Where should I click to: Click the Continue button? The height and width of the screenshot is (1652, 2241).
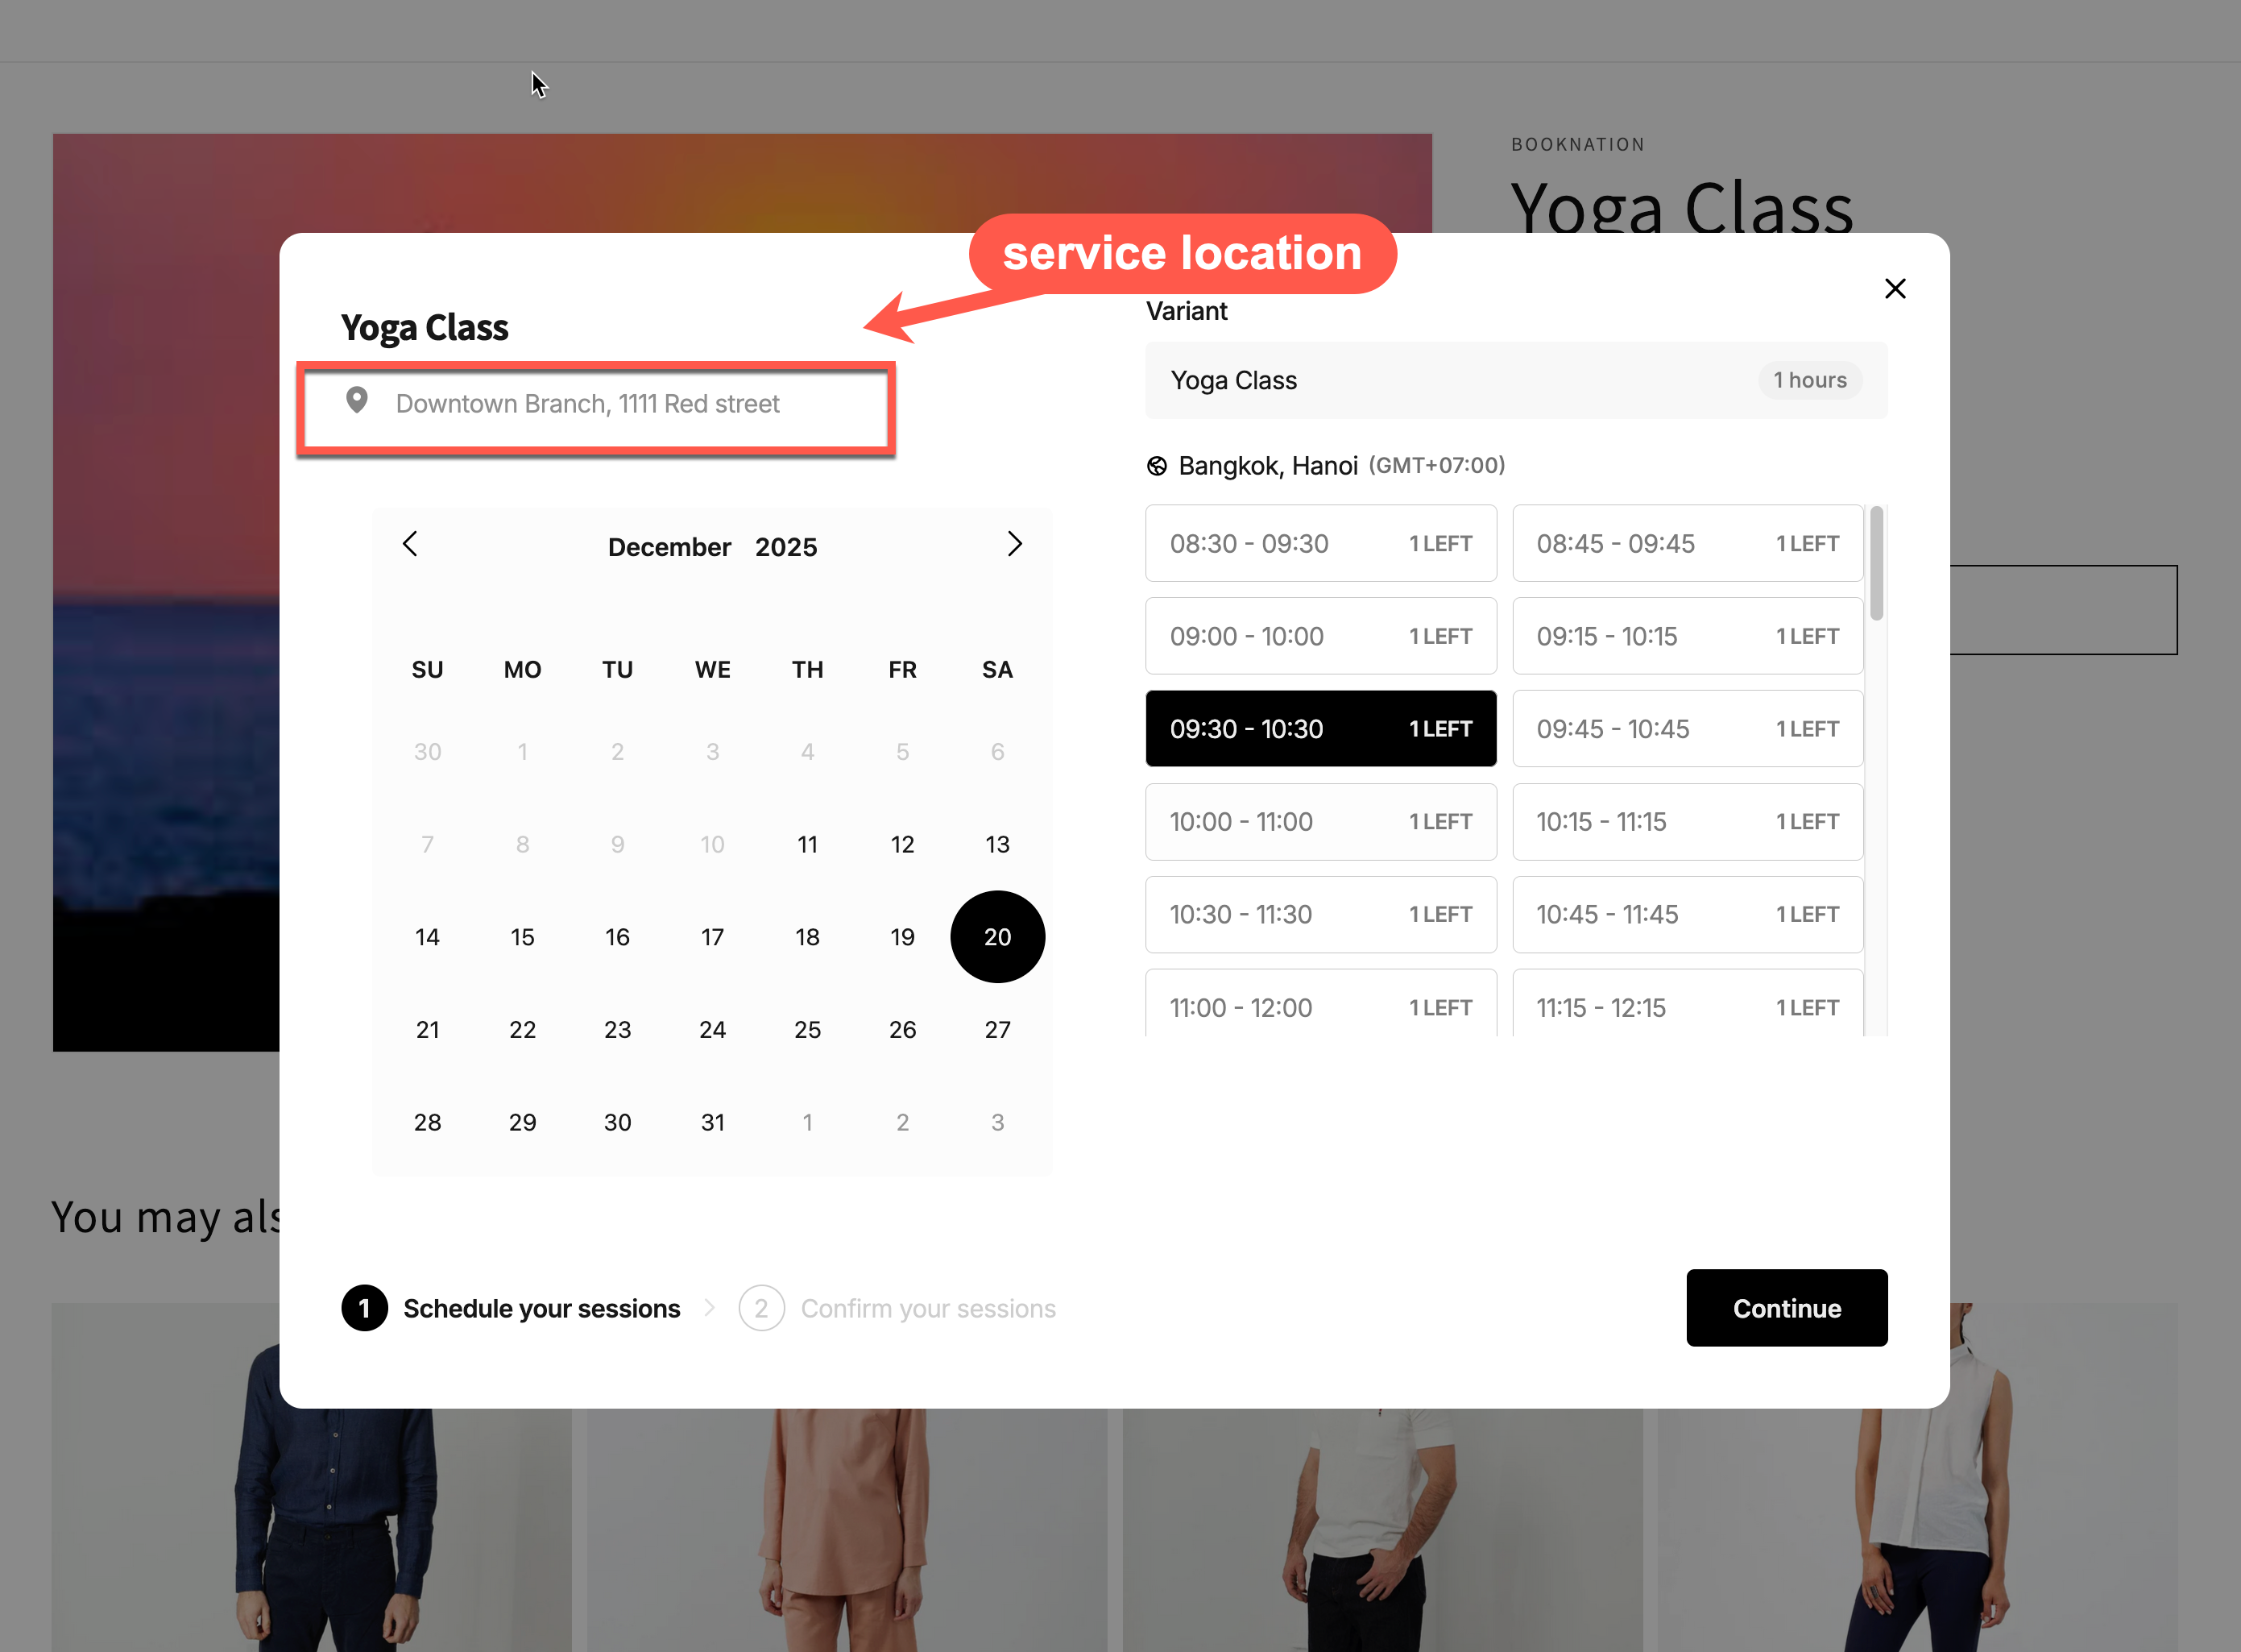pos(1786,1308)
